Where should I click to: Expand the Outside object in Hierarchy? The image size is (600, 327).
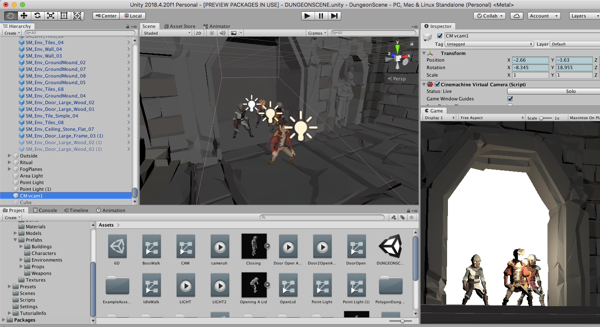tap(10, 156)
